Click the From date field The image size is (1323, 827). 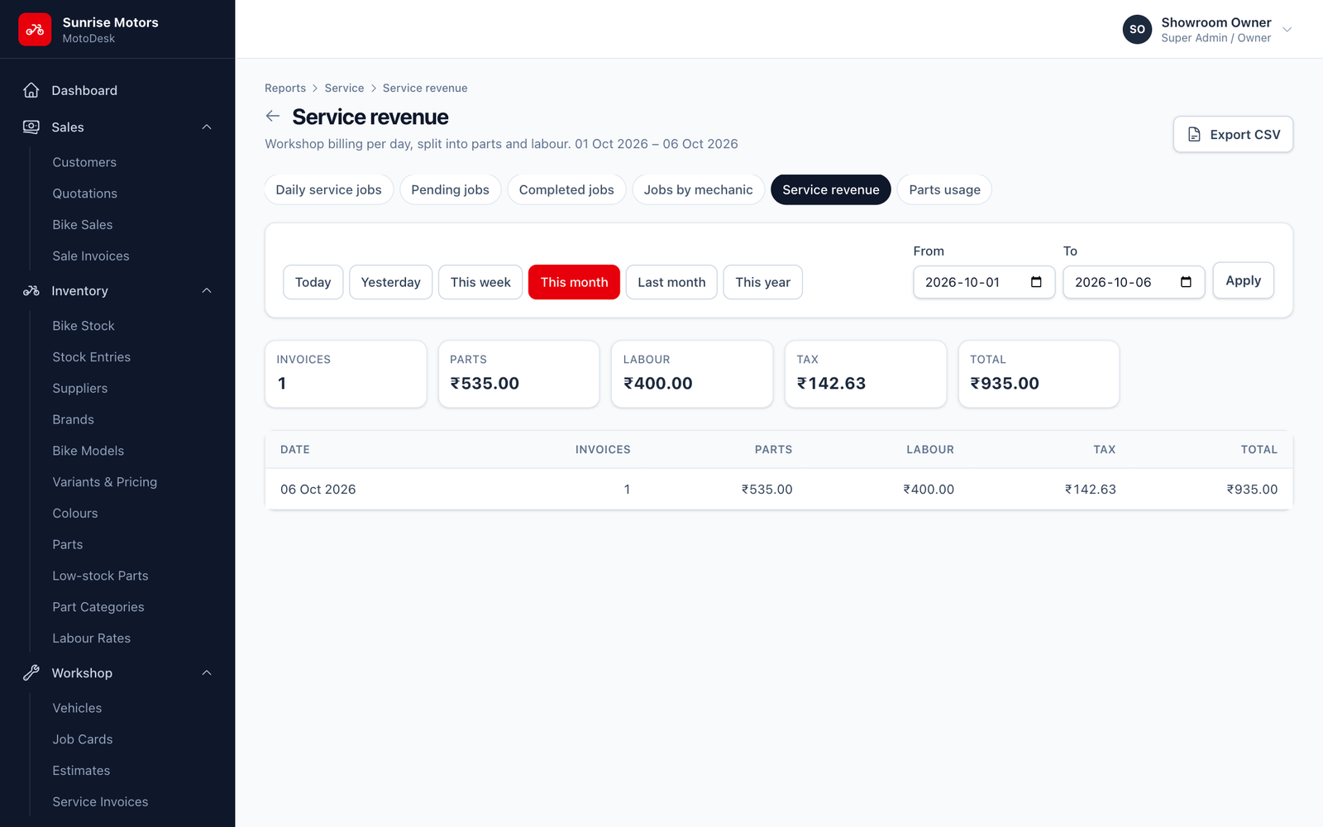coord(984,282)
